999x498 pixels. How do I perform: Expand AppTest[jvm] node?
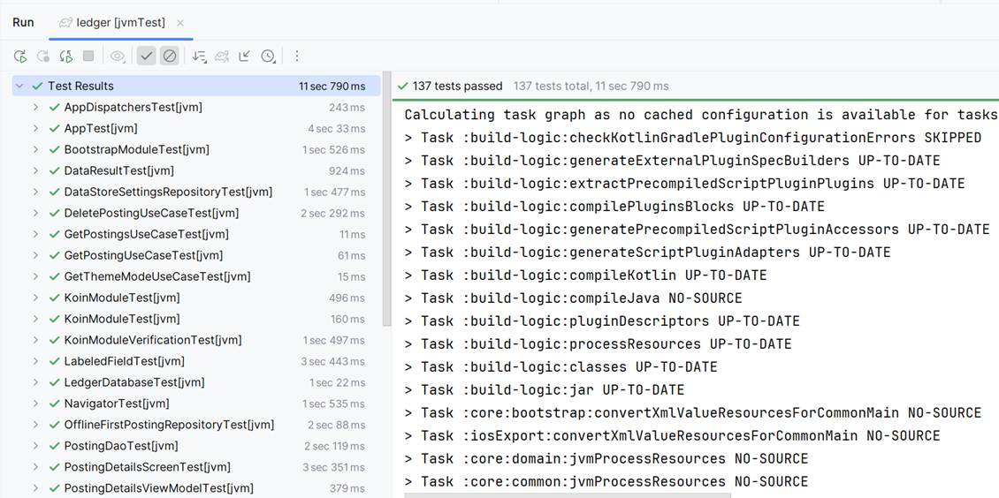[x=35, y=129]
